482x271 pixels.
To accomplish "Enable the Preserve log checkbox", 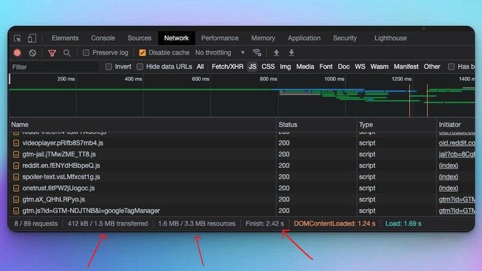I will point(86,53).
